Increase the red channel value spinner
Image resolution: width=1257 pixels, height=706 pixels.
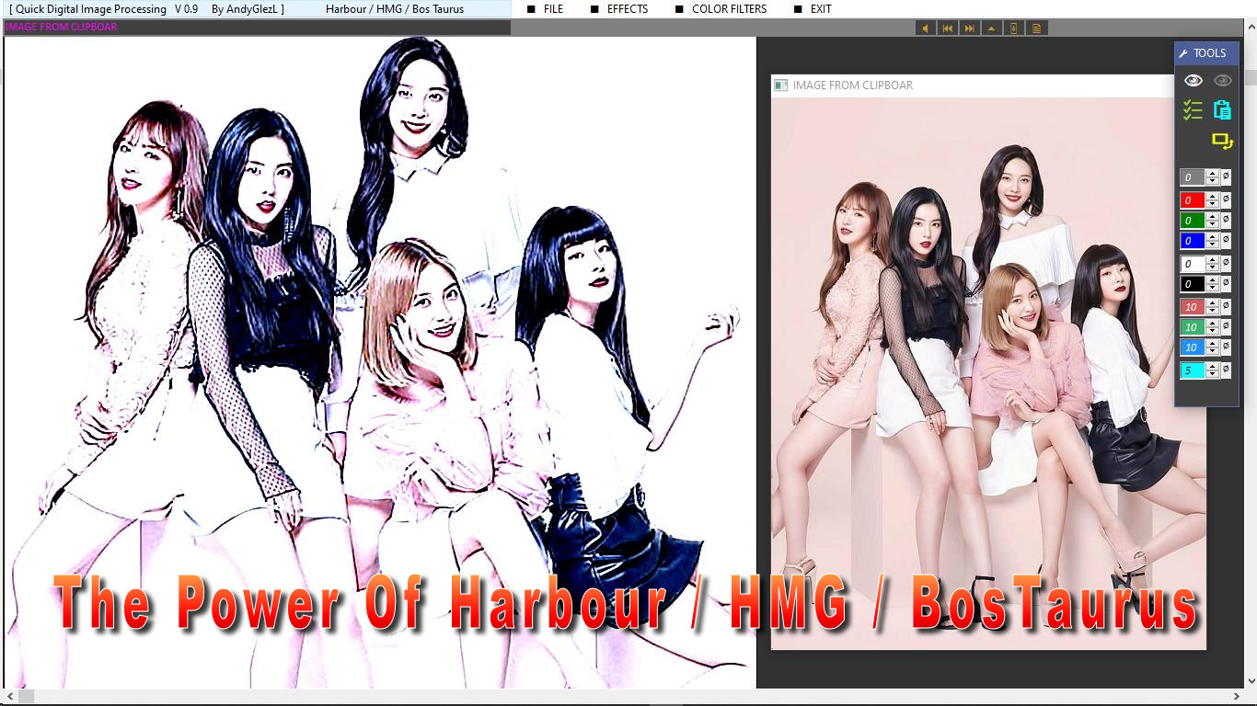click(1213, 196)
